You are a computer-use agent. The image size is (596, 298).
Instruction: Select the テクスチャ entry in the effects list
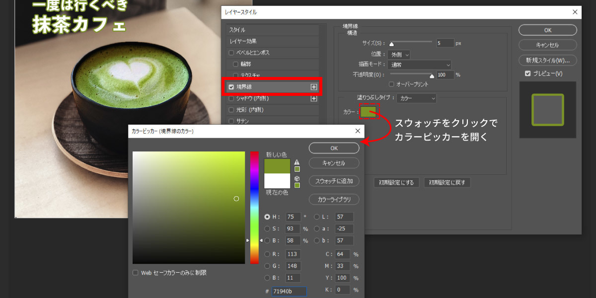pos(272,75)
